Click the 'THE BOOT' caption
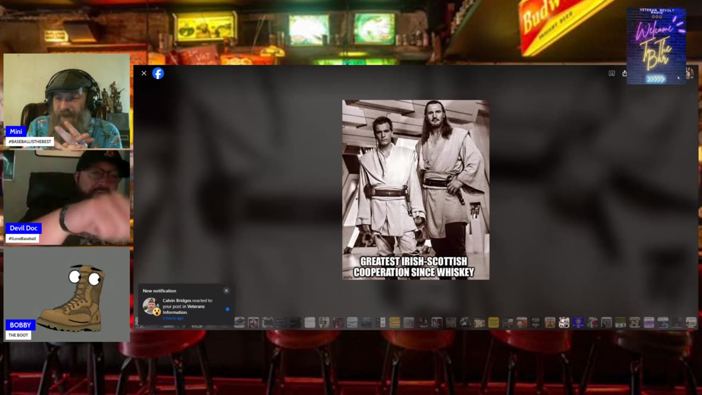Viewport: 702px width, 395px height. [18, 335]
